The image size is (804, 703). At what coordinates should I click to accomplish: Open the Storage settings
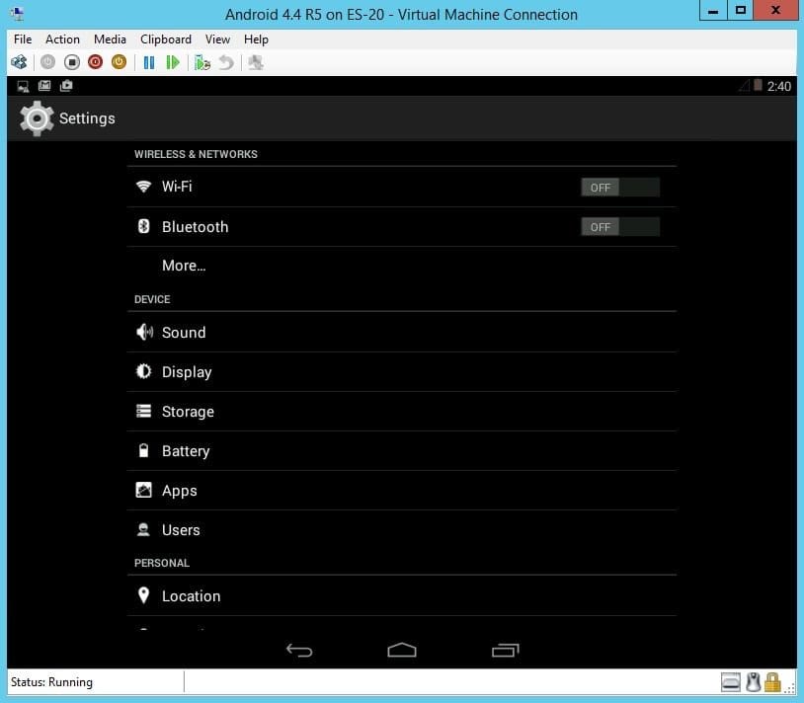coord(401,412)
